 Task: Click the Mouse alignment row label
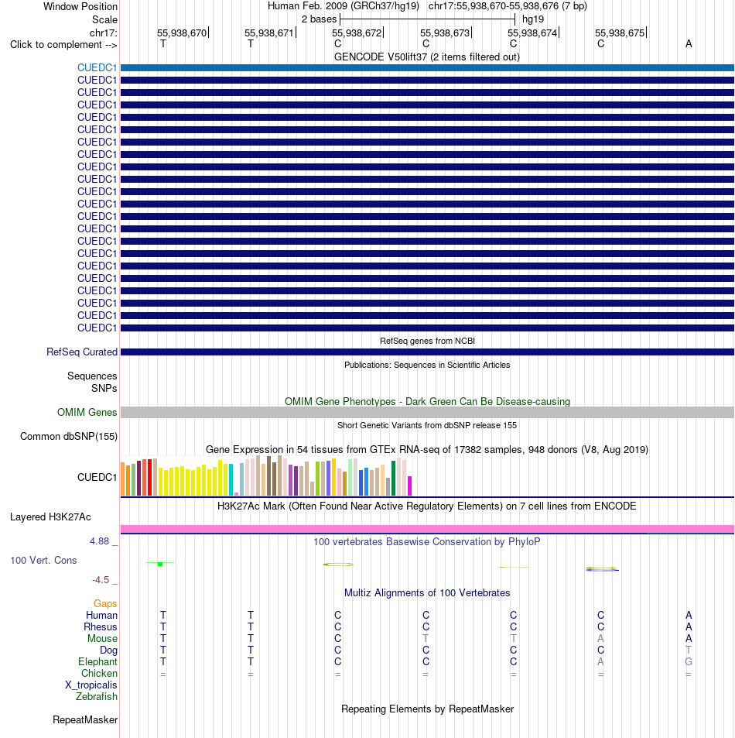(x=102, y=639)
